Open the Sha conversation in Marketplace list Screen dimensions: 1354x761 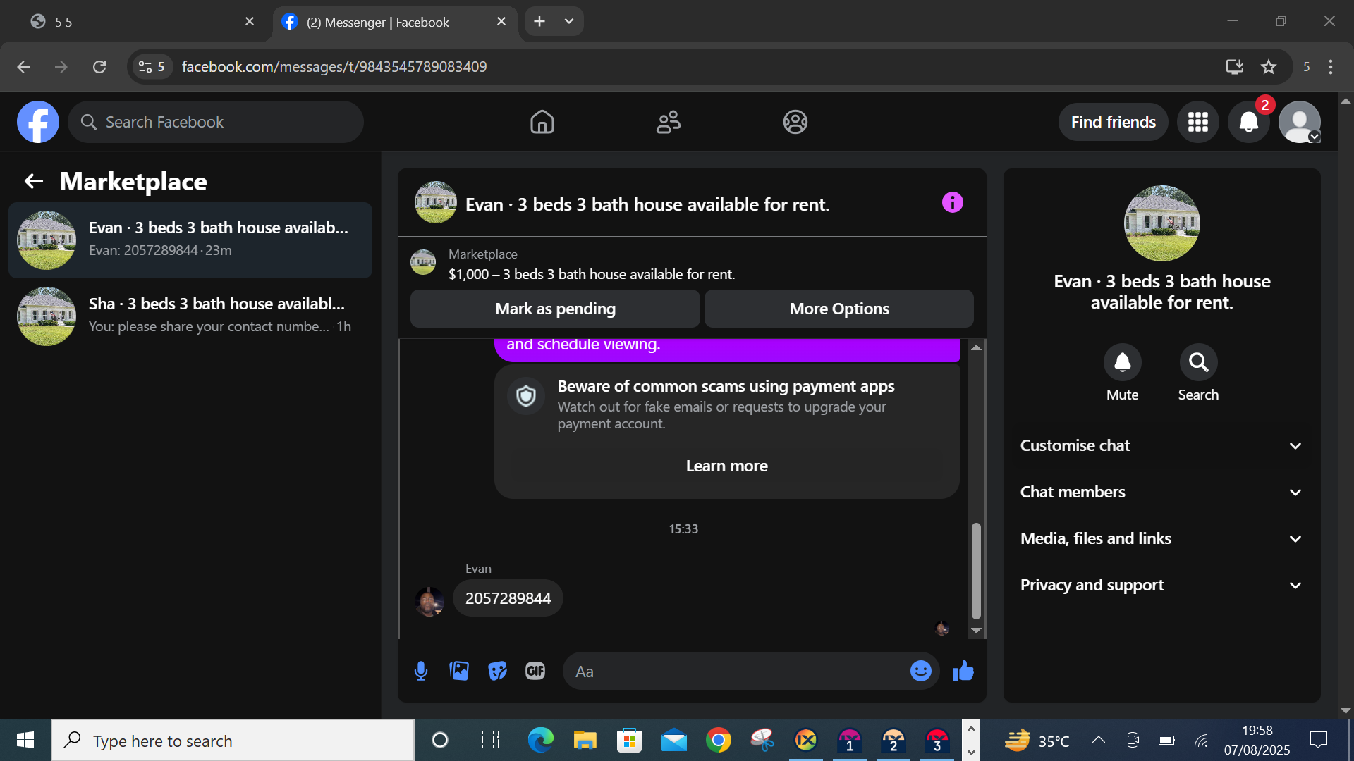pos(190,316)
